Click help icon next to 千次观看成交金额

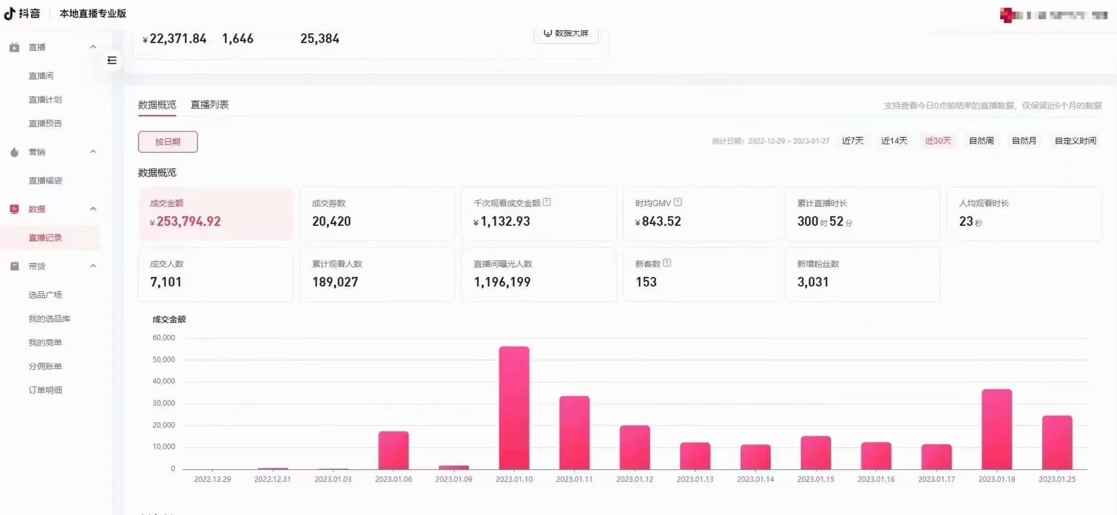(547, 202)
